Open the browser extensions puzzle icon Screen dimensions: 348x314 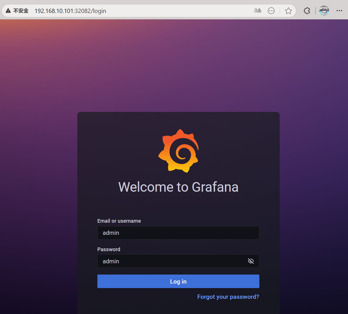[x=307, y=11]
